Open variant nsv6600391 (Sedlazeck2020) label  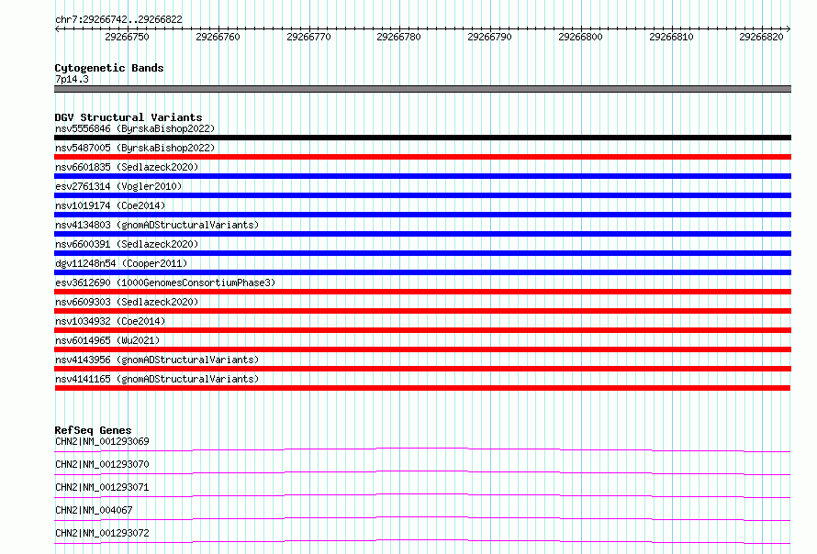pos(127,244)
